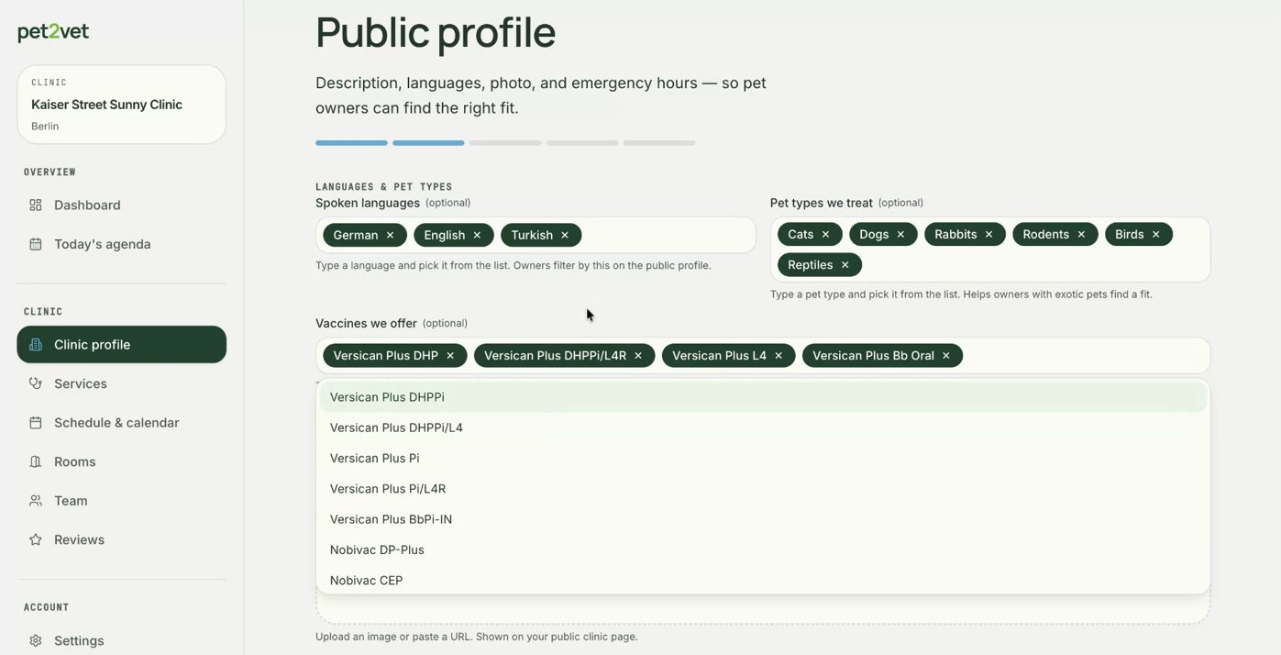Pick Versican Plus BbPi-IN option

[x=763, y=519]
